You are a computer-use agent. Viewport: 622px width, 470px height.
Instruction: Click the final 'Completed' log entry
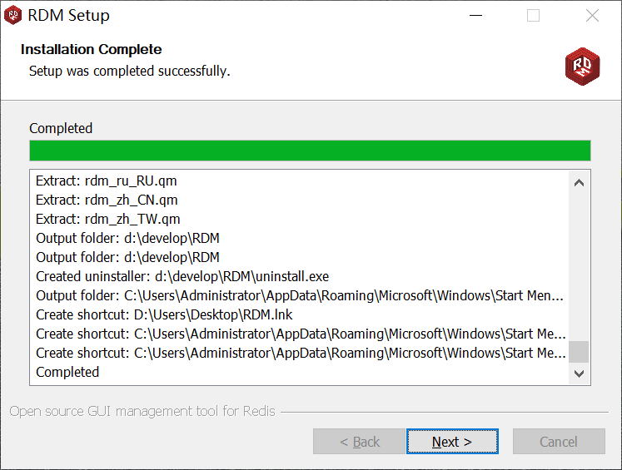[67, 372]
